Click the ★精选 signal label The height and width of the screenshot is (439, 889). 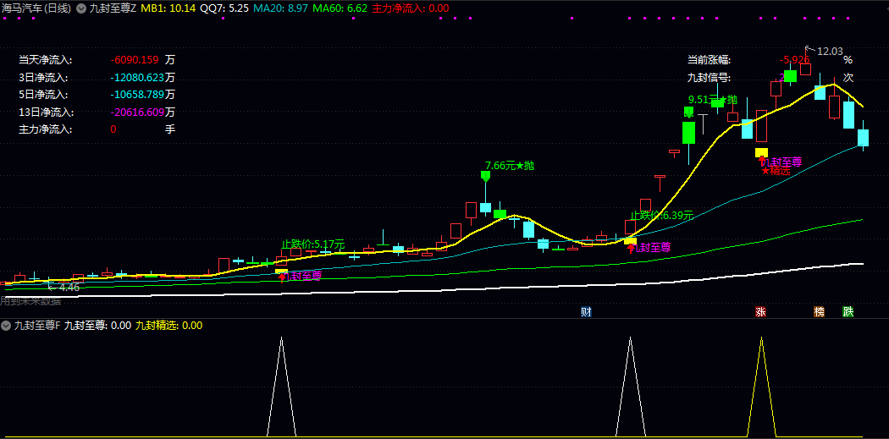(776, 171)
